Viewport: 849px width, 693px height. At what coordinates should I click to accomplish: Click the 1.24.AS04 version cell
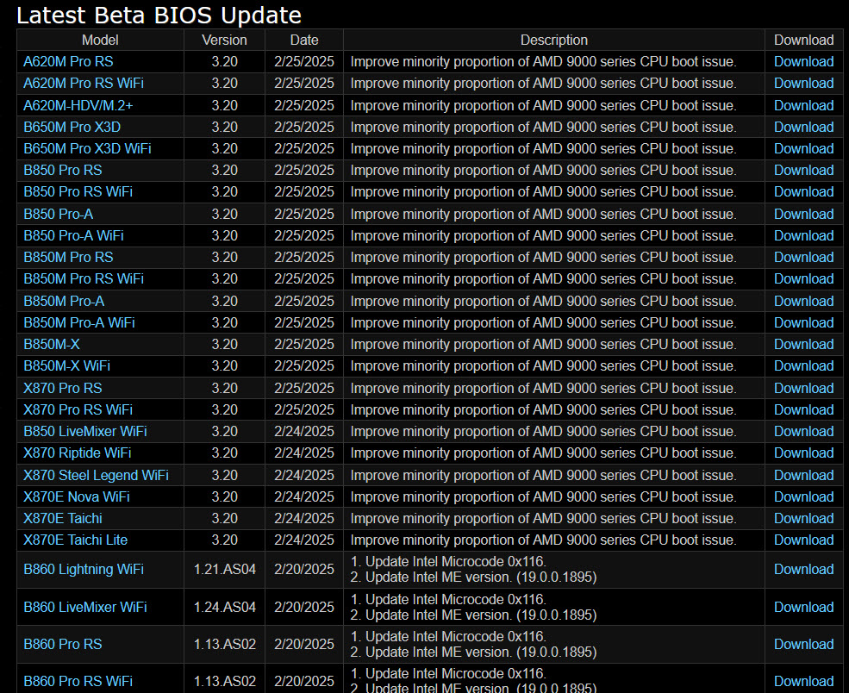pyautogui.click(x=225, y=608)
